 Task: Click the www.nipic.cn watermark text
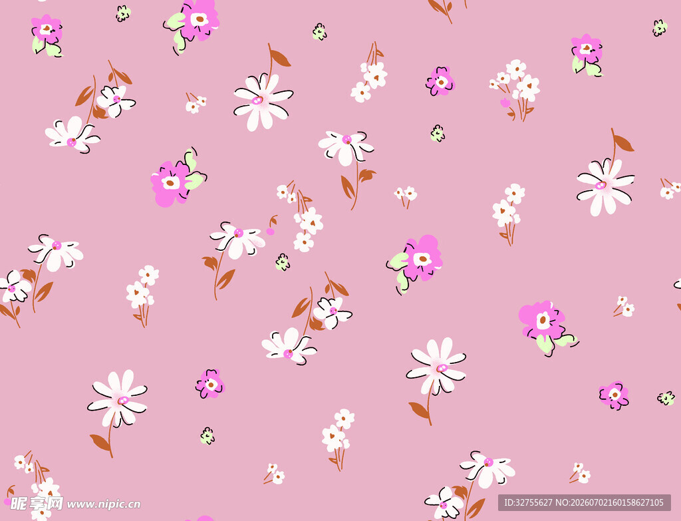[x=104, y=504]
